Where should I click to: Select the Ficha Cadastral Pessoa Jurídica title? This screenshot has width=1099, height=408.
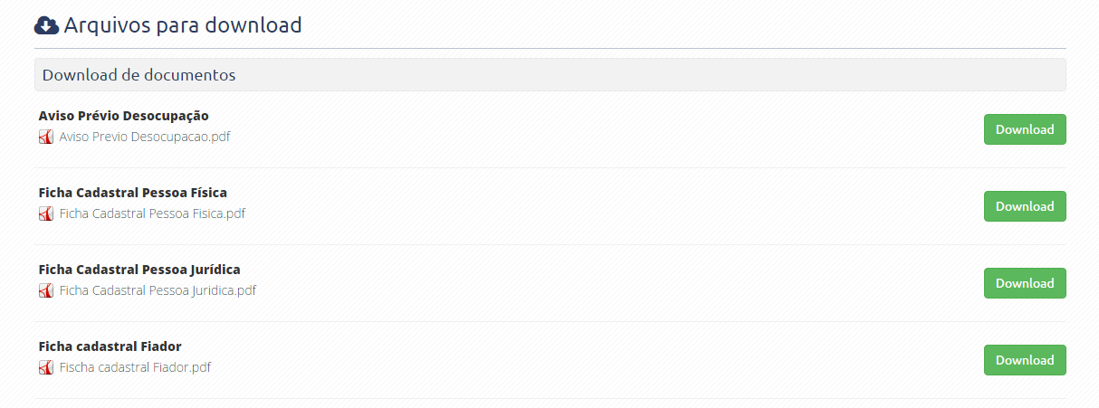pyautogui.click(x=139, y=270)
